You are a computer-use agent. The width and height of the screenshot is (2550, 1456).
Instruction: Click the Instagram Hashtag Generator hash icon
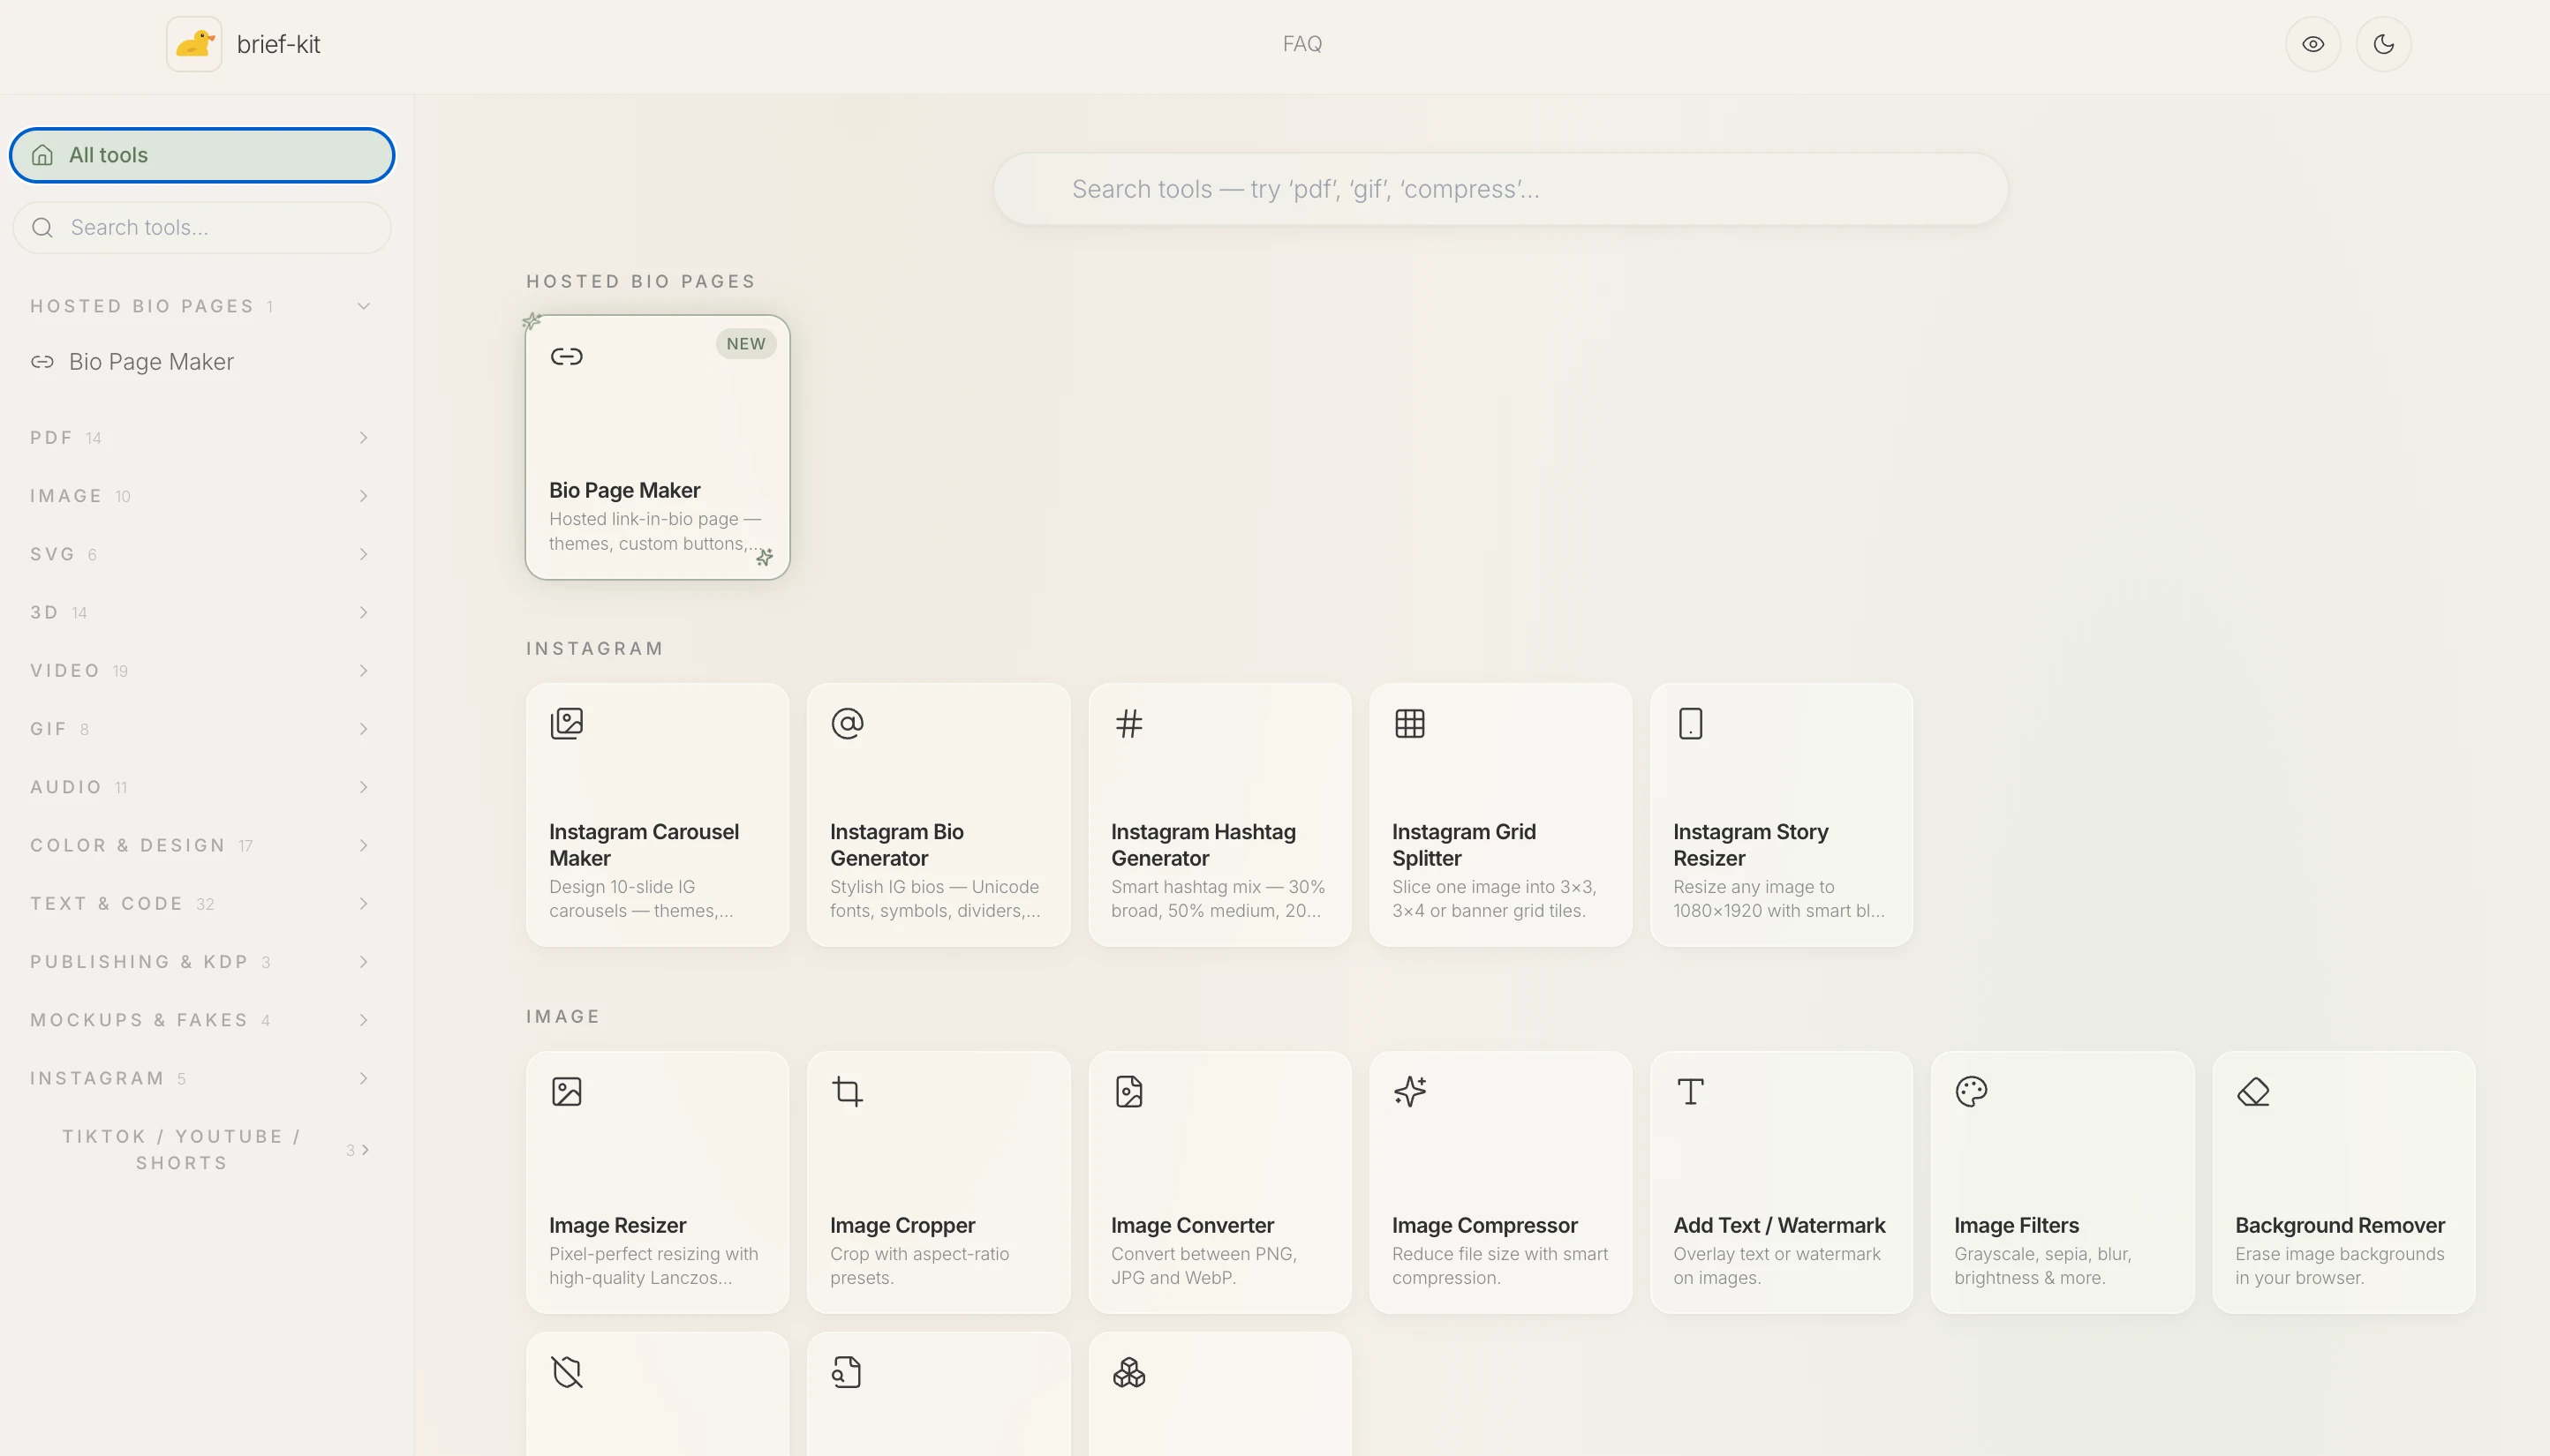coord(1128,723)
